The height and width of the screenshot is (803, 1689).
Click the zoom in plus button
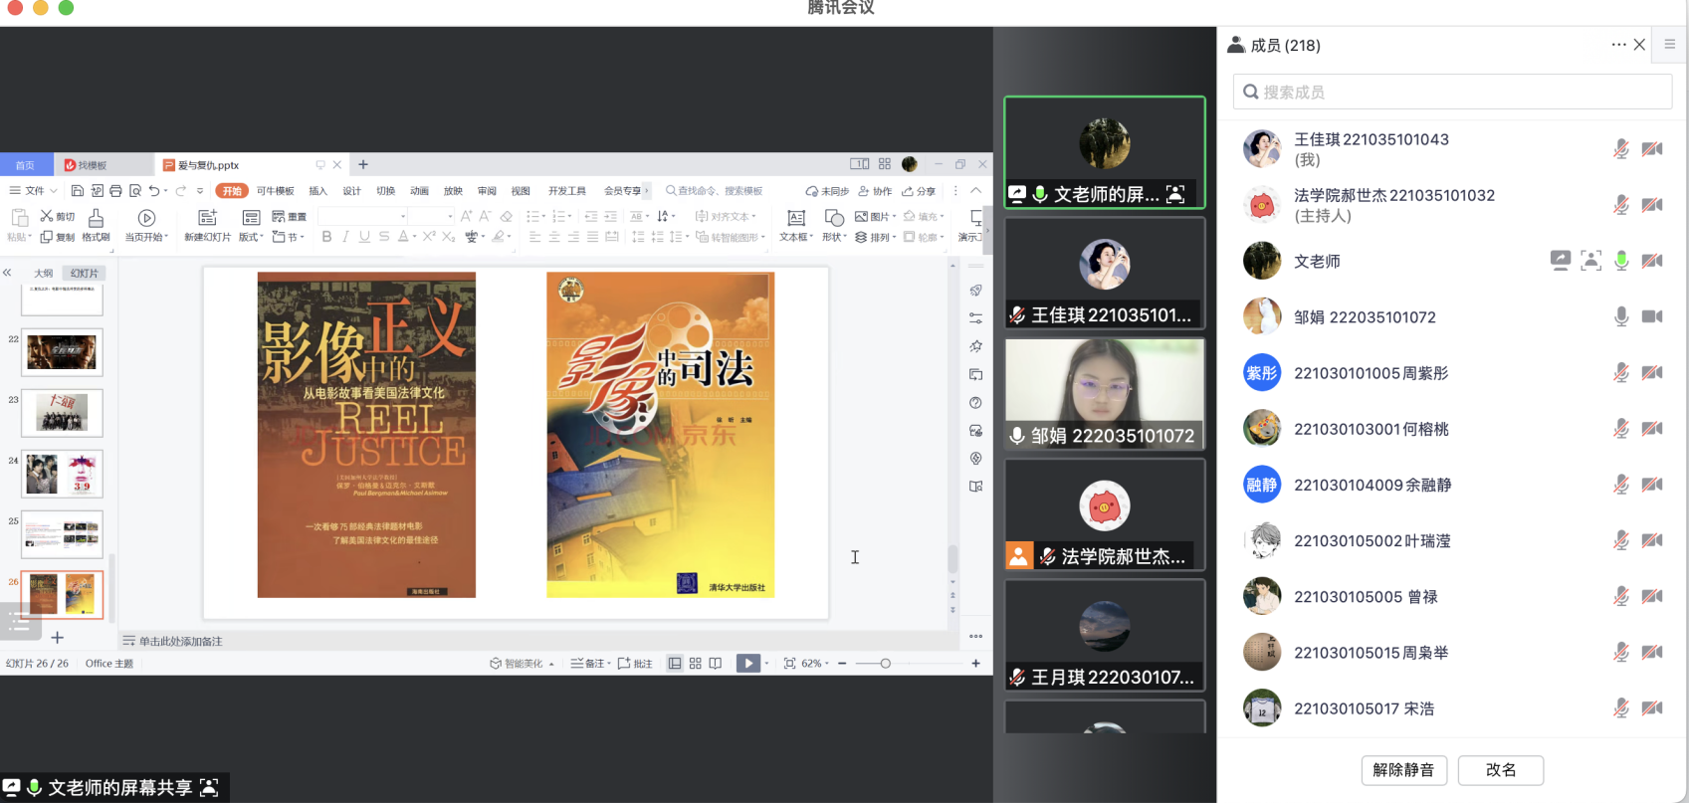pos(975,664)
